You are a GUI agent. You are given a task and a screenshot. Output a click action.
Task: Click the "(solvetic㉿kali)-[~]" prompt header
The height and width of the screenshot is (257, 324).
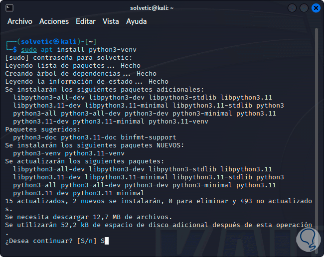(53, 41)
